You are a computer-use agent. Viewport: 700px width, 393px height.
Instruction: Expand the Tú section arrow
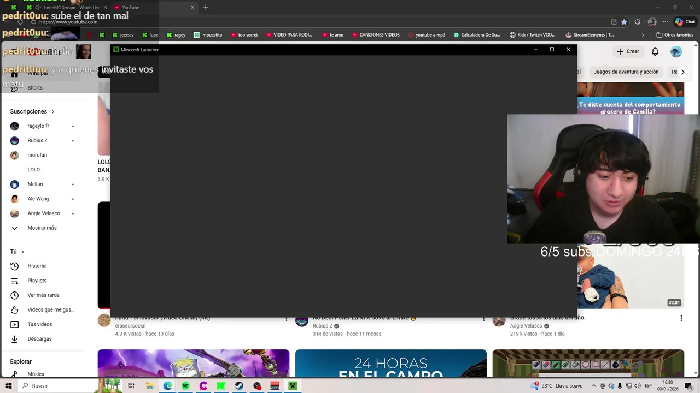(x=22, y=252)
